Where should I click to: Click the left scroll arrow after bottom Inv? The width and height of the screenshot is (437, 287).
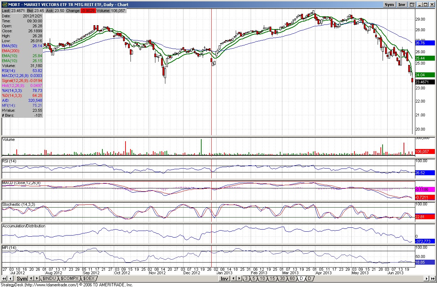click(x=234, y=279)
